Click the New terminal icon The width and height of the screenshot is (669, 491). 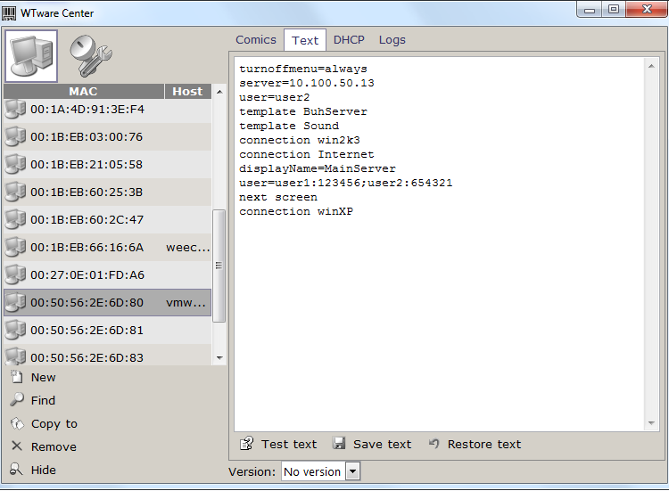[16, 377]
